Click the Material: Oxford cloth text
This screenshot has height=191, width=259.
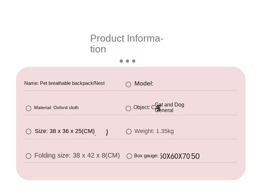click(56, 108)
